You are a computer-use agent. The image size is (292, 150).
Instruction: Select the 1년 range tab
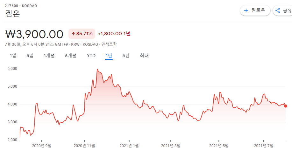(109, 56)
